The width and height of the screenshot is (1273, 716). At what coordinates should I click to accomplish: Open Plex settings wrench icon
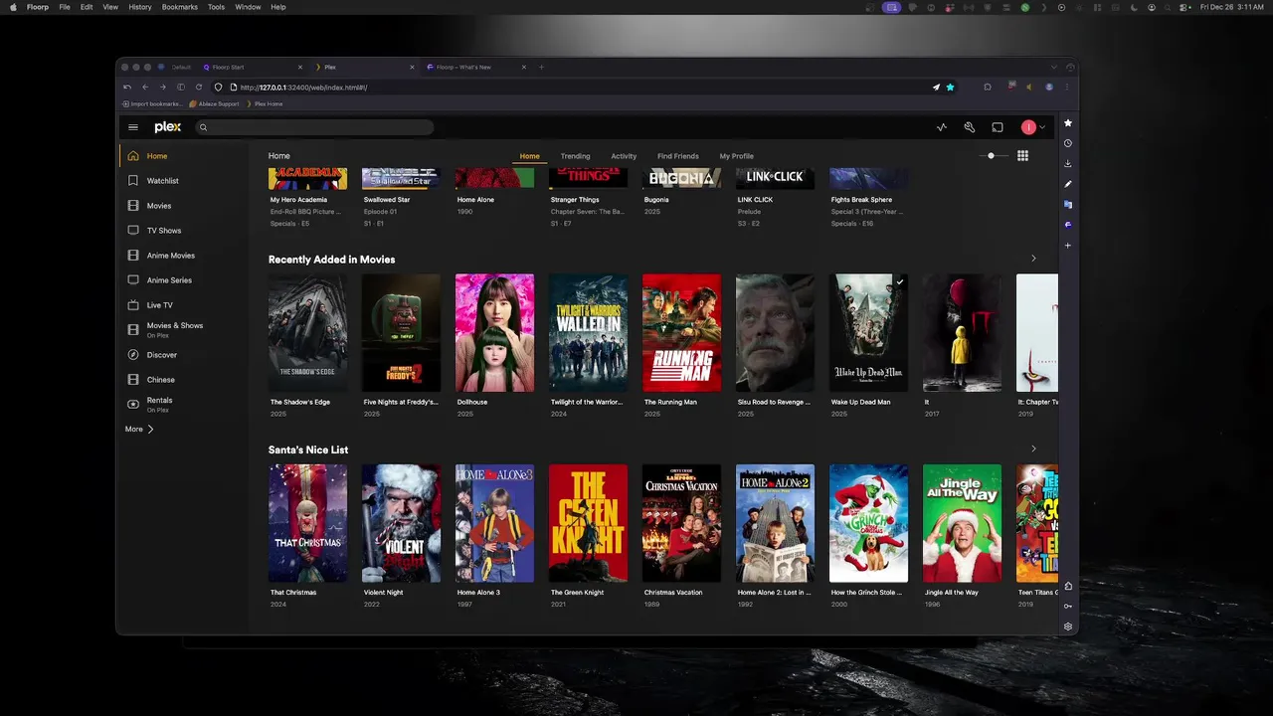click(970, 127)
